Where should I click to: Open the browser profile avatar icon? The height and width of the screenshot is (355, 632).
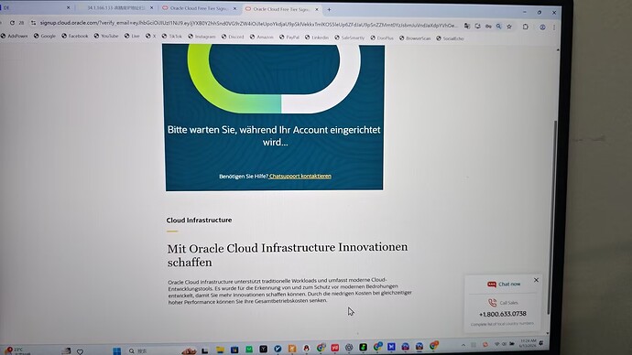click(542, 27)
